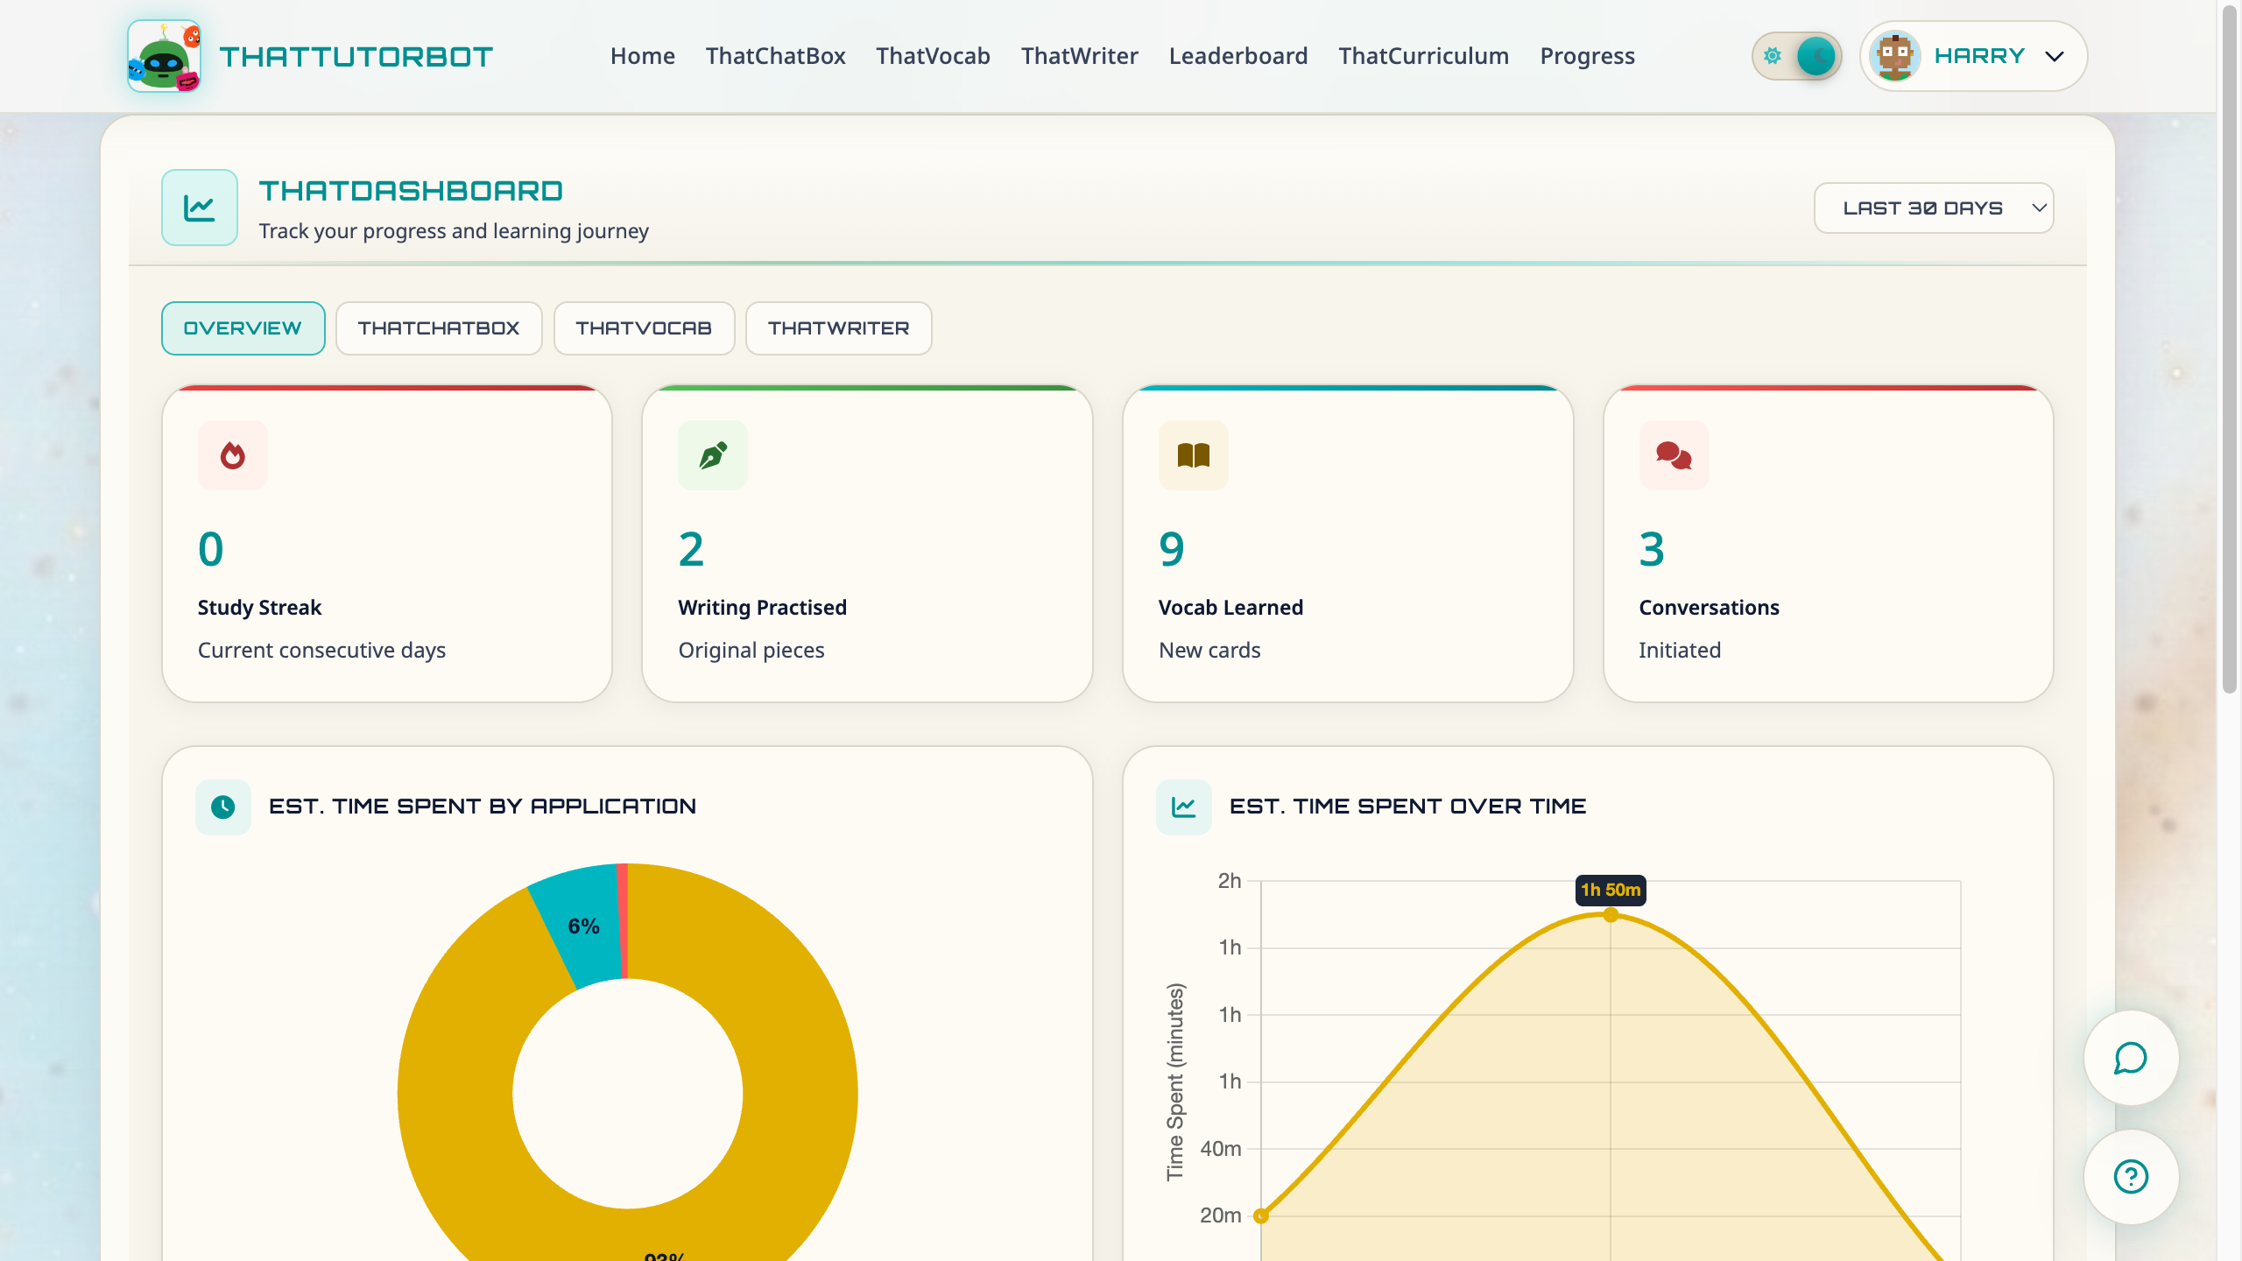Open the floating chat bubble button
This screenshot has width=2242, height=1261.
point(2131,1058)
